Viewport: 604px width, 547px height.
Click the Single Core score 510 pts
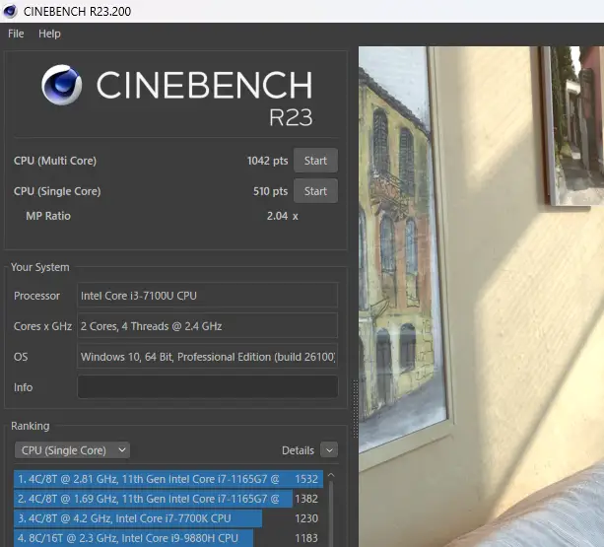(x=270, y=191)
